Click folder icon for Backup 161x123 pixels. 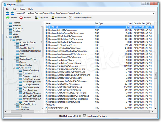[x=17, y=57]
